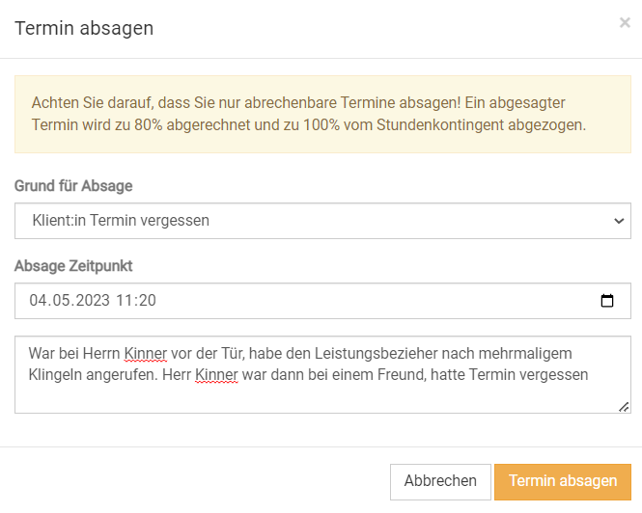Grab the resize handle of the comment textarea

624,406
